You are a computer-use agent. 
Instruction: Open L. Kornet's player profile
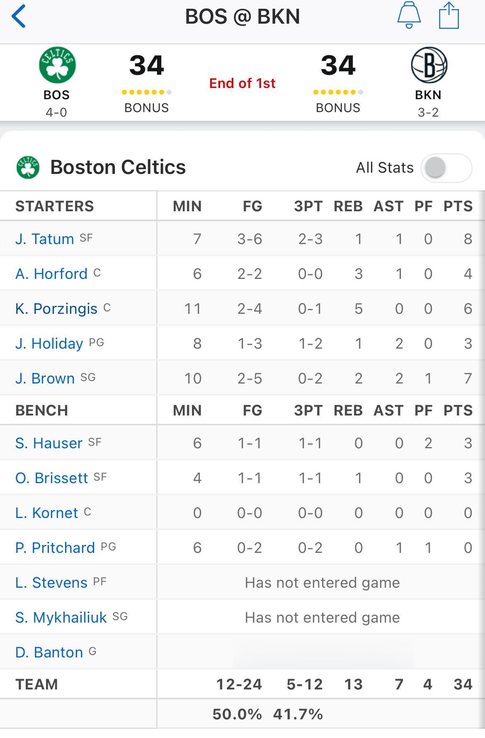point(46,513)
